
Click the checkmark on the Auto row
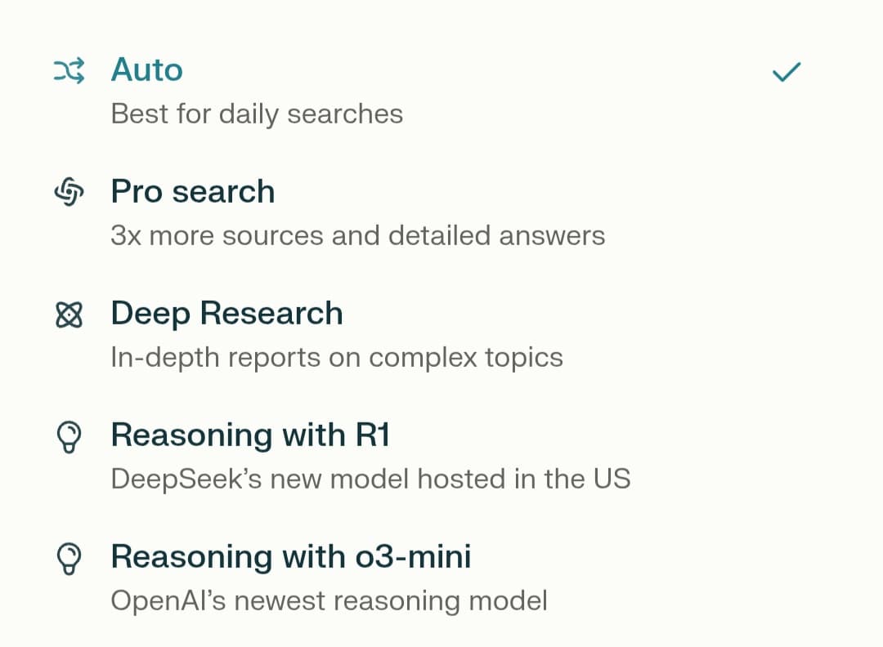tap(787, 73)
